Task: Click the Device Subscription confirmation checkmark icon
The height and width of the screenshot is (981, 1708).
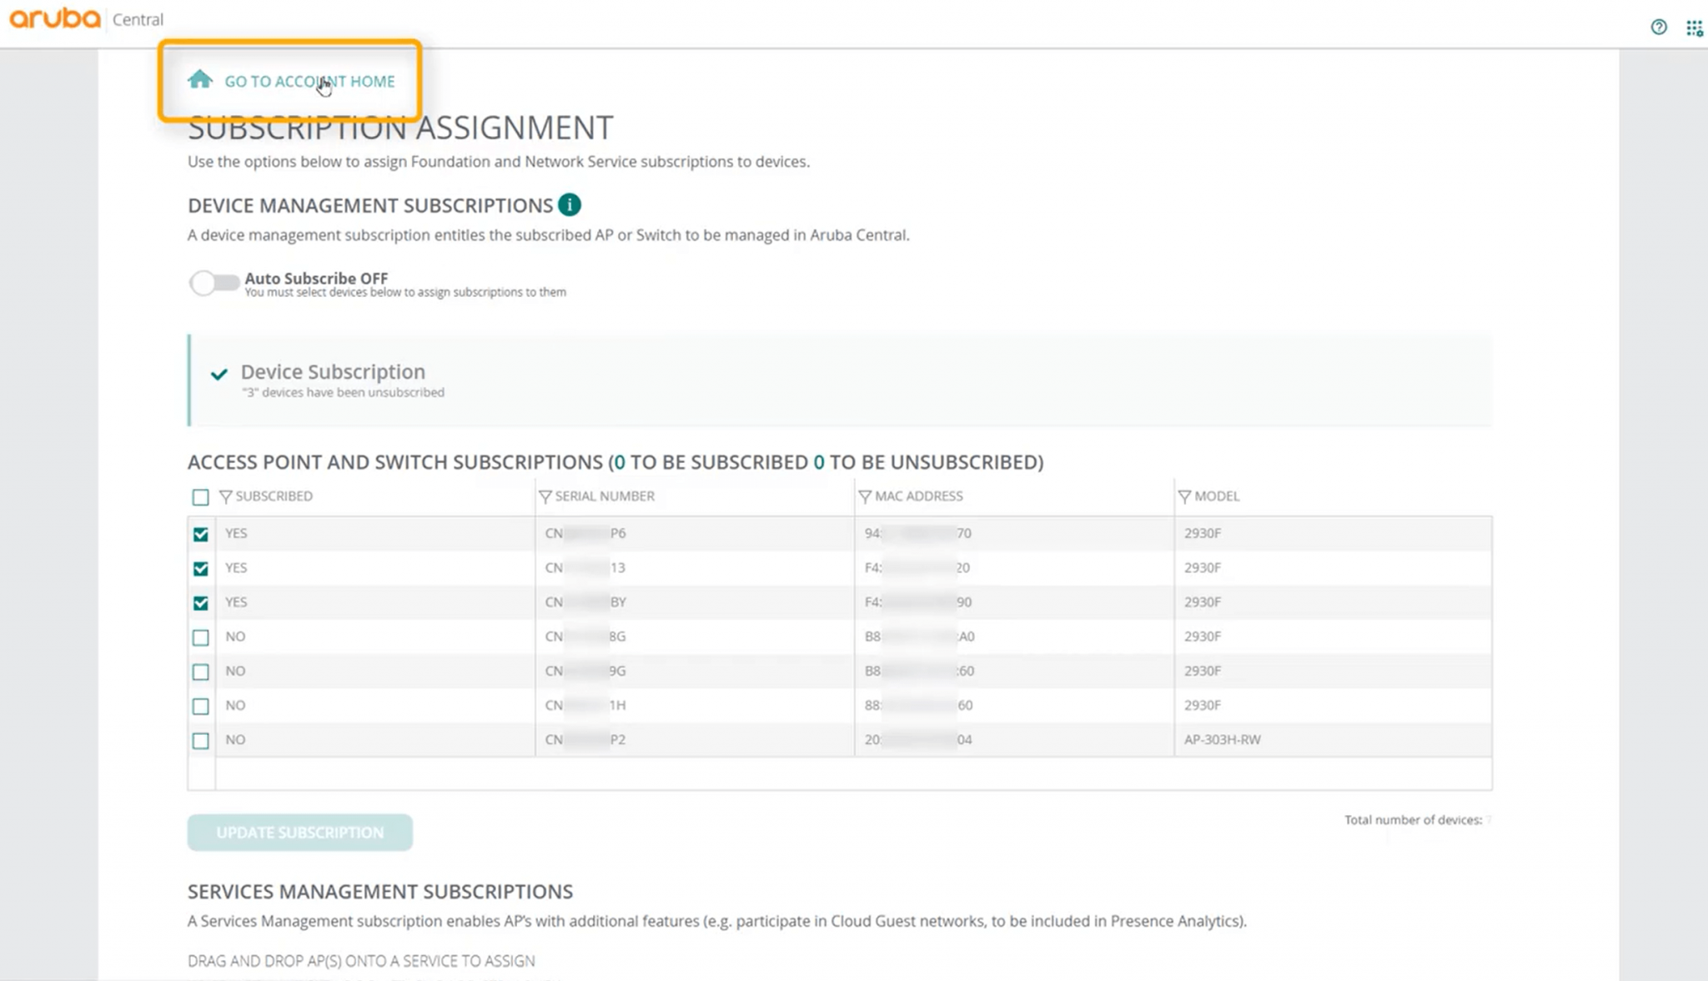Action: (x=219, y=375)
